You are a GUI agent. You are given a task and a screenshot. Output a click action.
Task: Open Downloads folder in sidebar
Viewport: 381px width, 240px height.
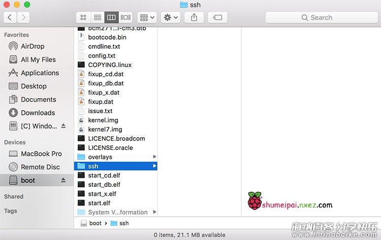(38, 112)
